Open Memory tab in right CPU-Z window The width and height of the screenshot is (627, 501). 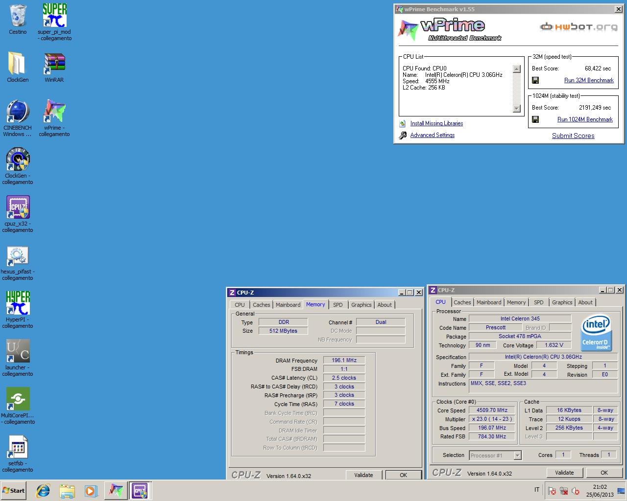pos(516,302)
